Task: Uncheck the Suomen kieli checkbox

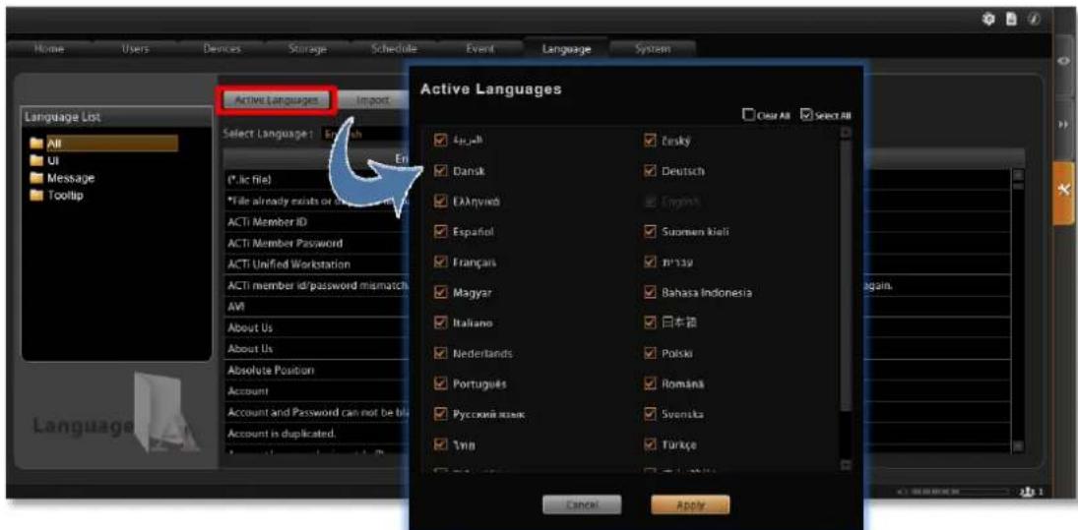Action: click(650, 231)
